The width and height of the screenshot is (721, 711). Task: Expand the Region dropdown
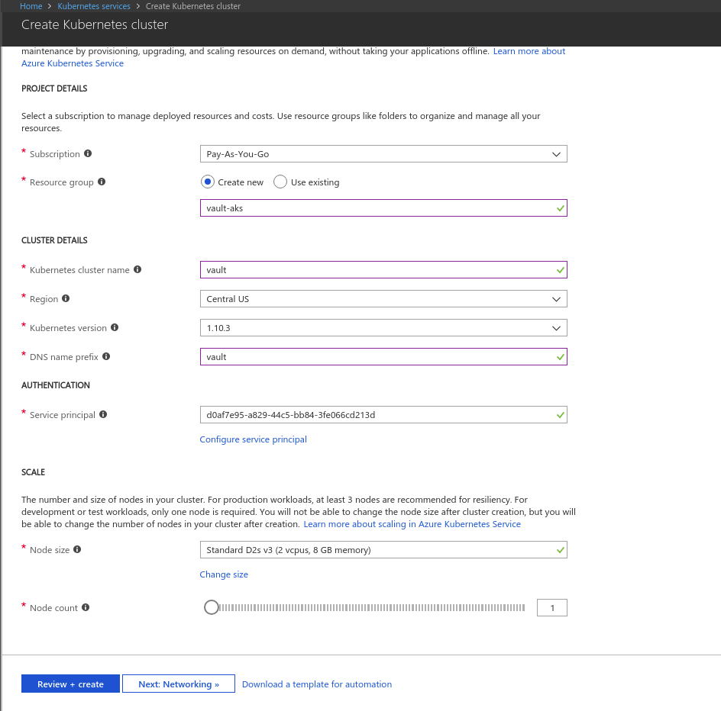(x=383, y=299)
